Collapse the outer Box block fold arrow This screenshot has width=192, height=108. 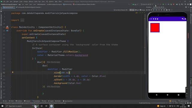(x=11, y=62)
